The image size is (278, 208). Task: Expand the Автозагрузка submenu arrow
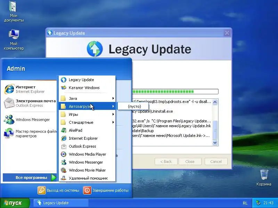113,106
